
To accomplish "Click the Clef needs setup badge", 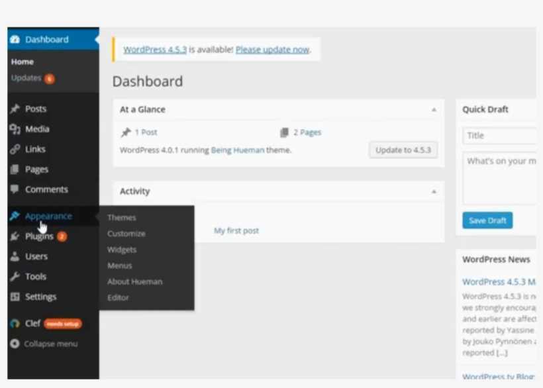I will click(63, 324).
